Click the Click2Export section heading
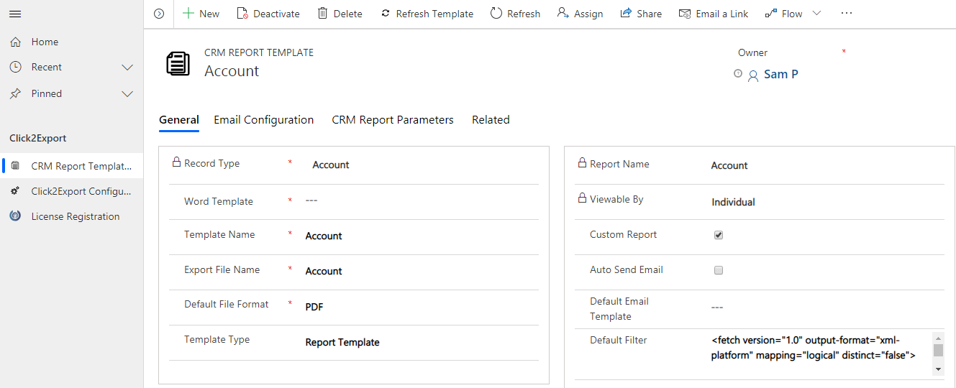Image resolution: width=956 pixels, height=388 pixels. click(x=37, y=138)
